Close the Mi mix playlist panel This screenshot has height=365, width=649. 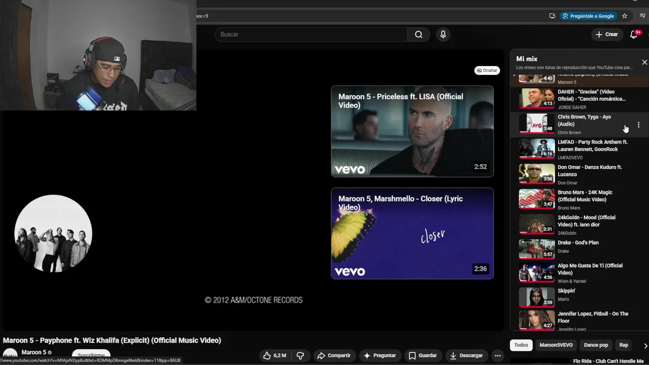644,62
